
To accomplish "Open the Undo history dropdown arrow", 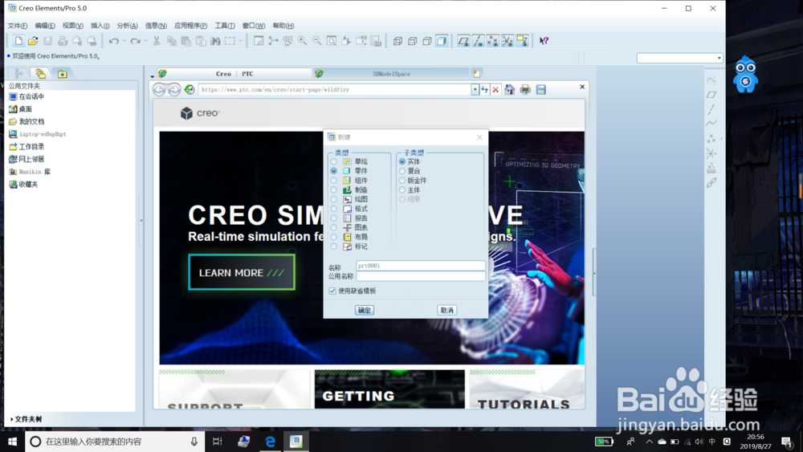I will click(124, 41).
